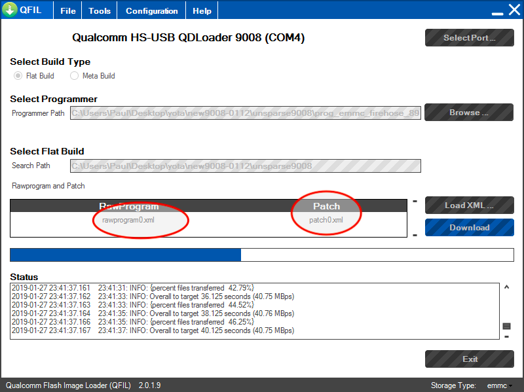The width and height of the screenshot is (524, 392).
Task: Click the minus icon below the status scrollbar
Action: click(x=506, y=336)
